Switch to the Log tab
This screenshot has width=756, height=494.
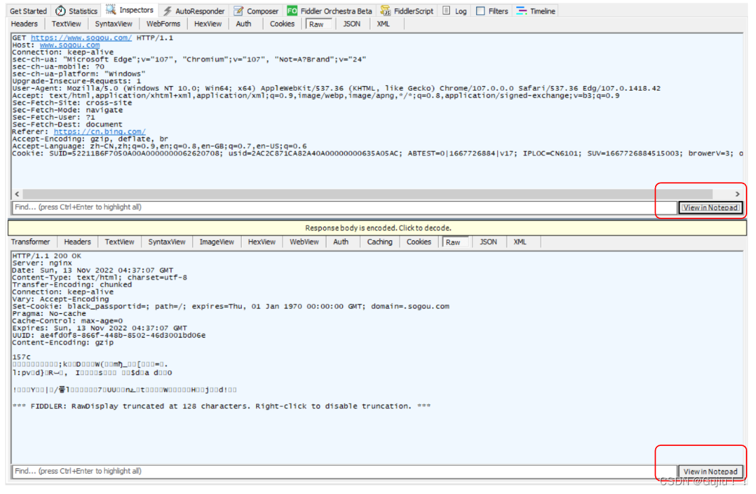455,11
